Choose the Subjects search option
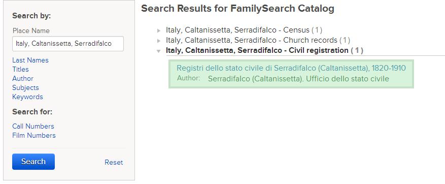 tap(25, 87)
